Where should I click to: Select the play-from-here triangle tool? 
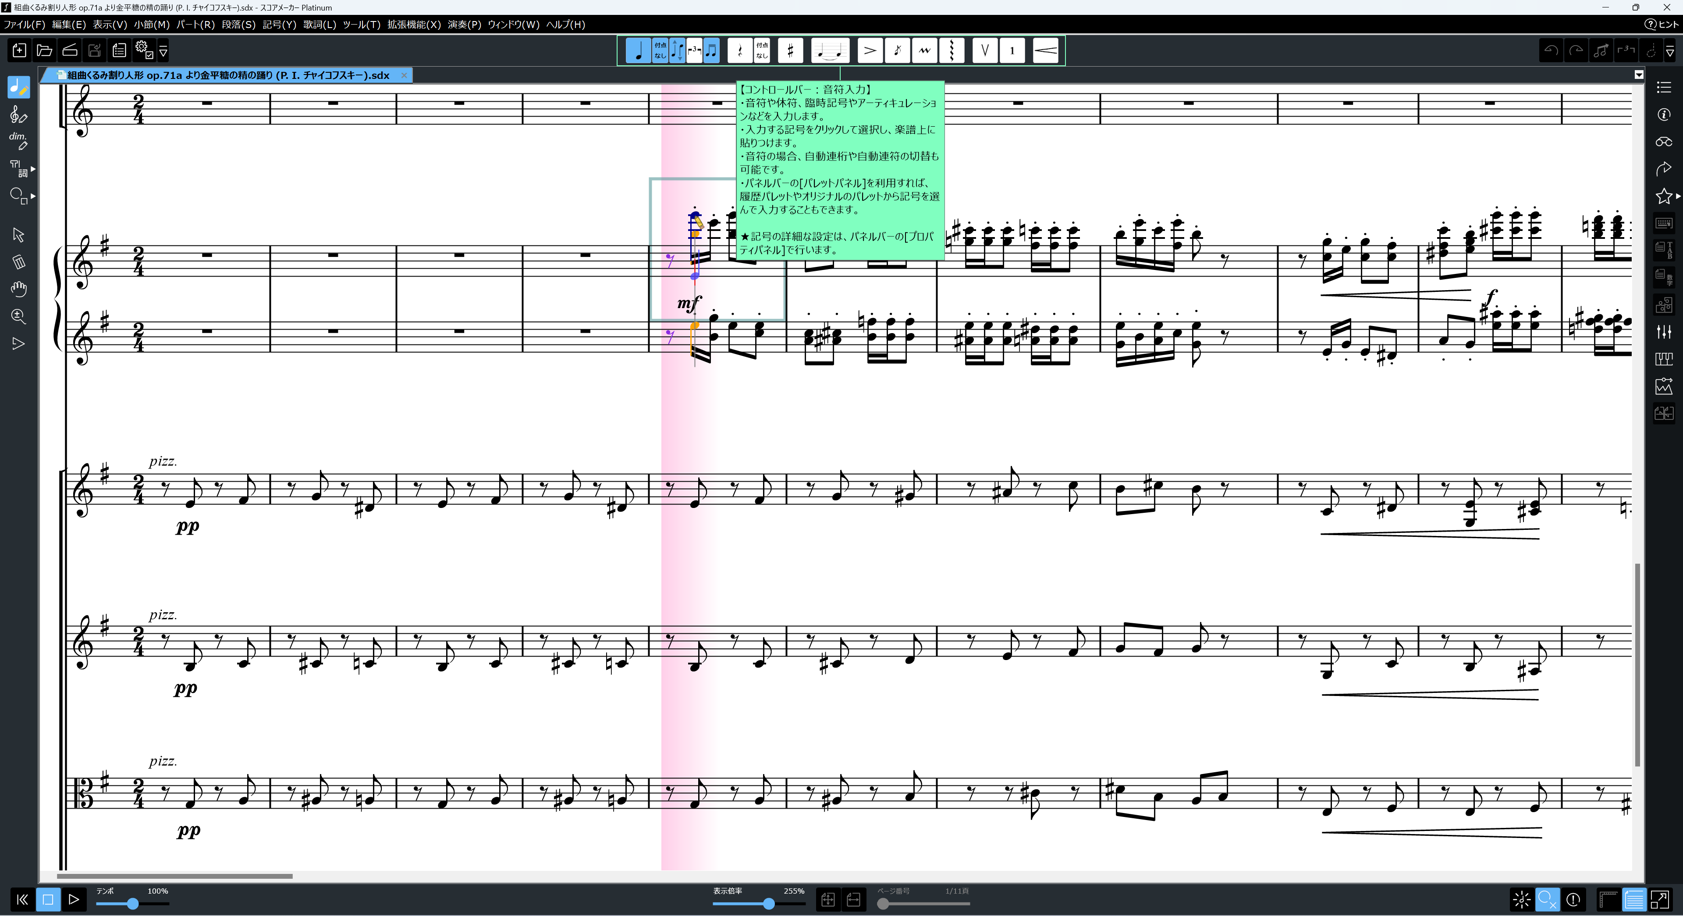coord(18,344)
